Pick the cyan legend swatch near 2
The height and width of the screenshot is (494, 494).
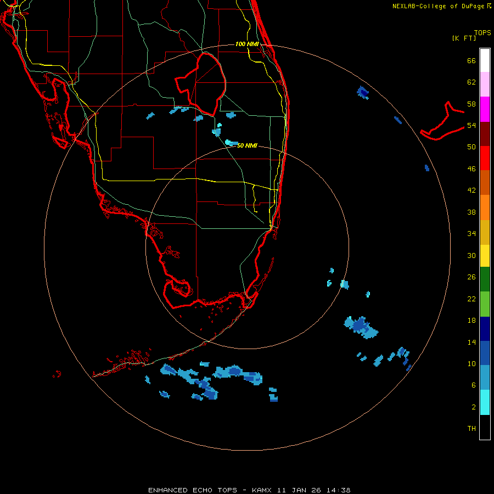[x=485, y=402]
